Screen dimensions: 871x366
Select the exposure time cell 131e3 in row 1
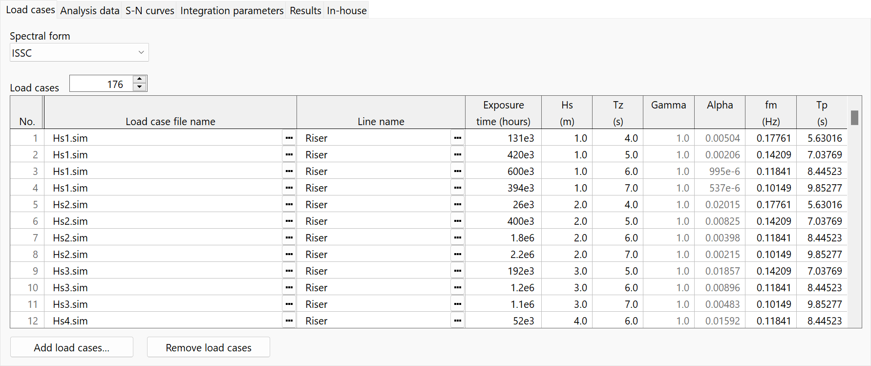[503, 138]
